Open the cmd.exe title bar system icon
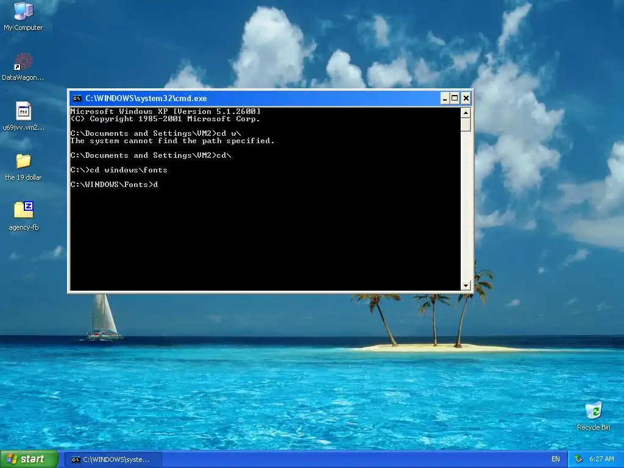 click(x=77, y=98)
